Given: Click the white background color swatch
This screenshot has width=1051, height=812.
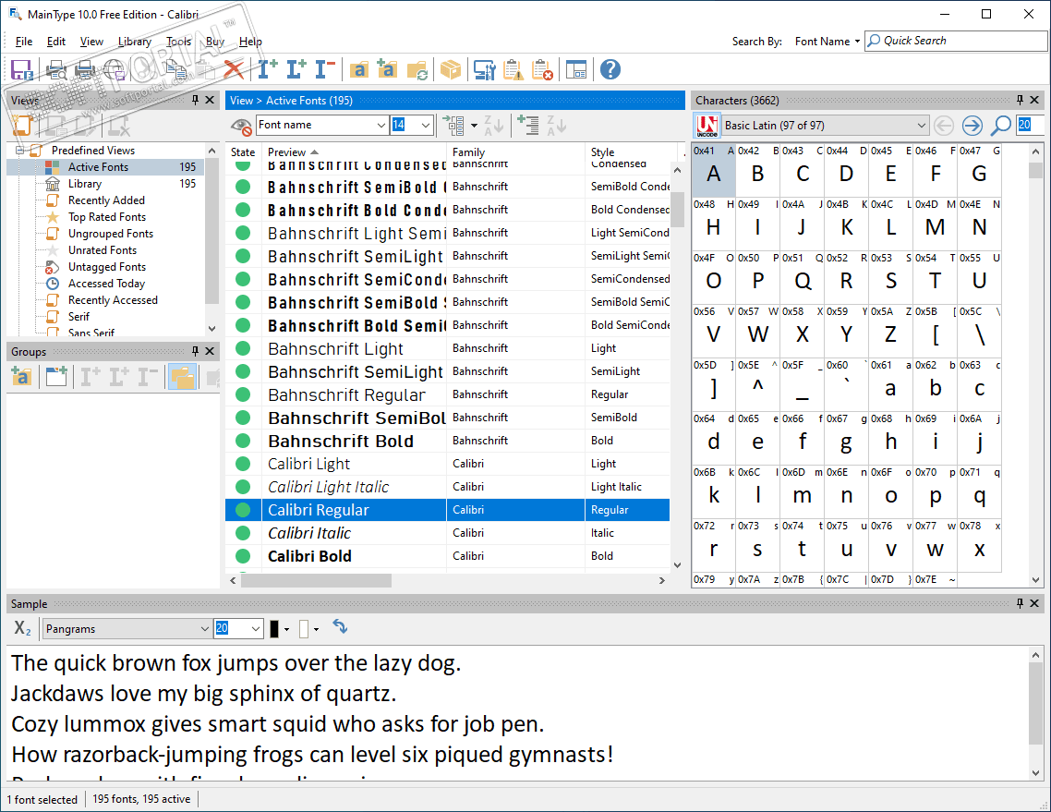Looking at the screenshot, I should [304, 629].
